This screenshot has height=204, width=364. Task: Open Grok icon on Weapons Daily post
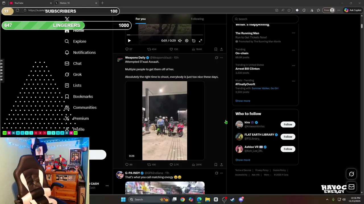pos(216,58)
